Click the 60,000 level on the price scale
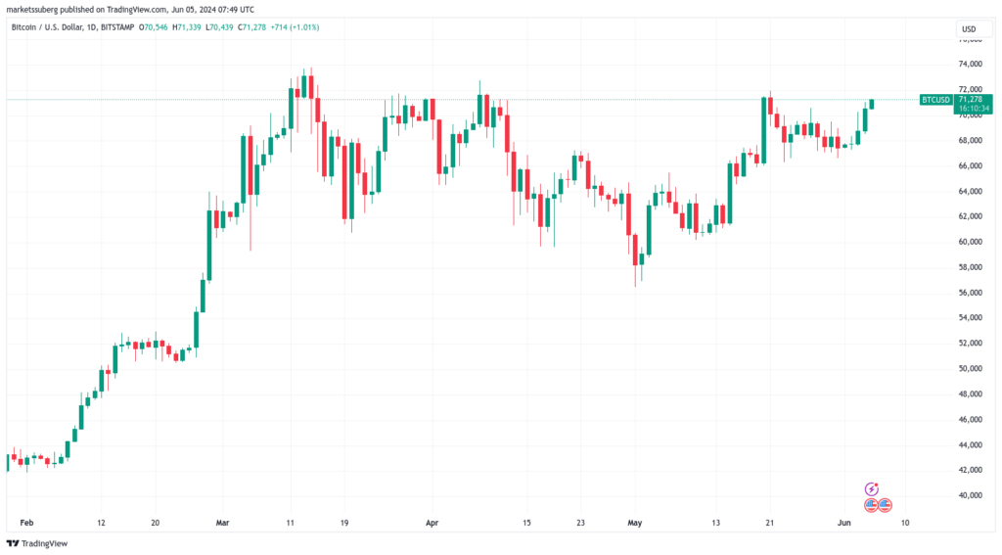This screenshot has width=1002, height=555. coord(970,242)
